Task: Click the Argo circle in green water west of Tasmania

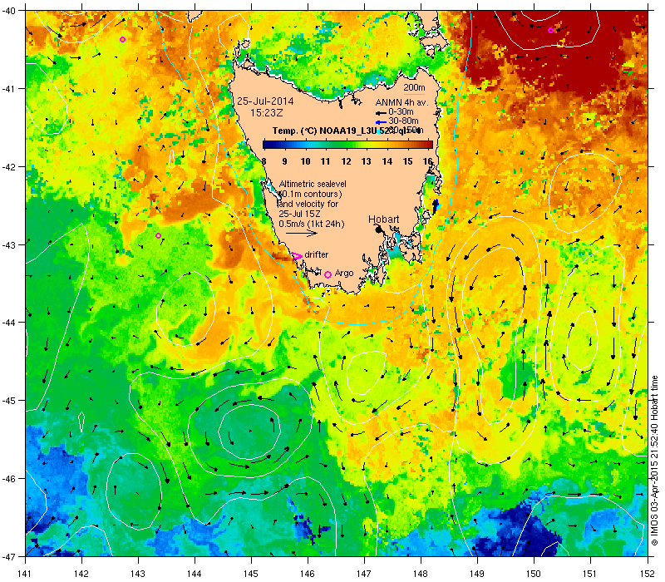Action: [158, 235]
